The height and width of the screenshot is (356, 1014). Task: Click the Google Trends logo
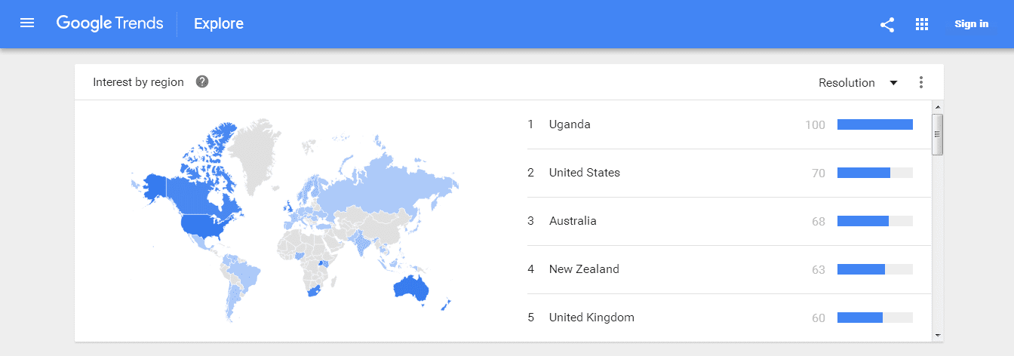109,23
